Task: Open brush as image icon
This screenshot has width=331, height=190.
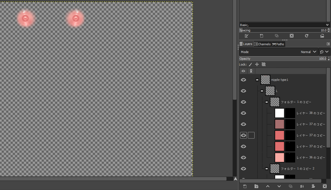Action: pos(322,36)
